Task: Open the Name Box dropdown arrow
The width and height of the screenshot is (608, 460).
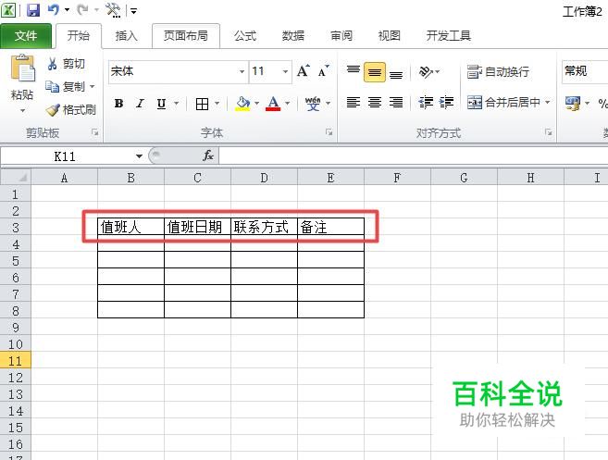Action: click(x=139, y=156)
